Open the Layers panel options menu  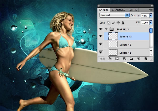(151, 10)
